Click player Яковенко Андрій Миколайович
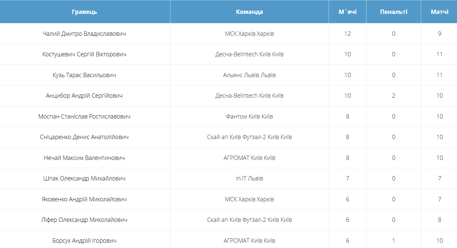 [84, 199]
